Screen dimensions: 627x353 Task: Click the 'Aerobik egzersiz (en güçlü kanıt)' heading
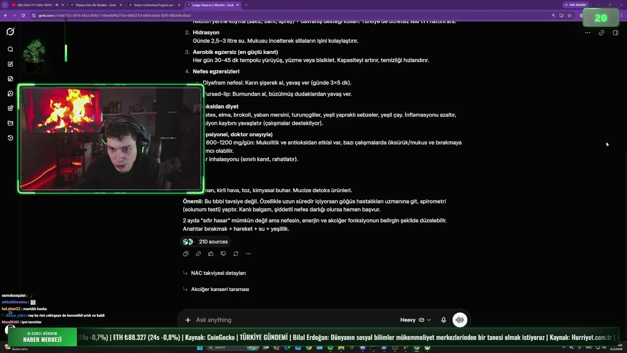point(236,52)
